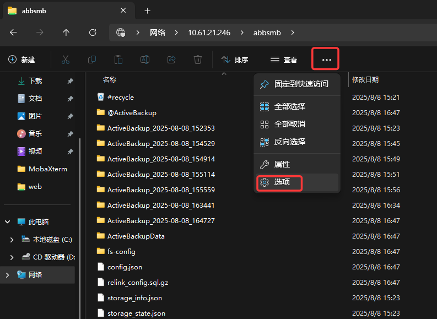The image size is (437, 319).
Task: Expand the 网络 tree node
Action: tap(8, 275)
